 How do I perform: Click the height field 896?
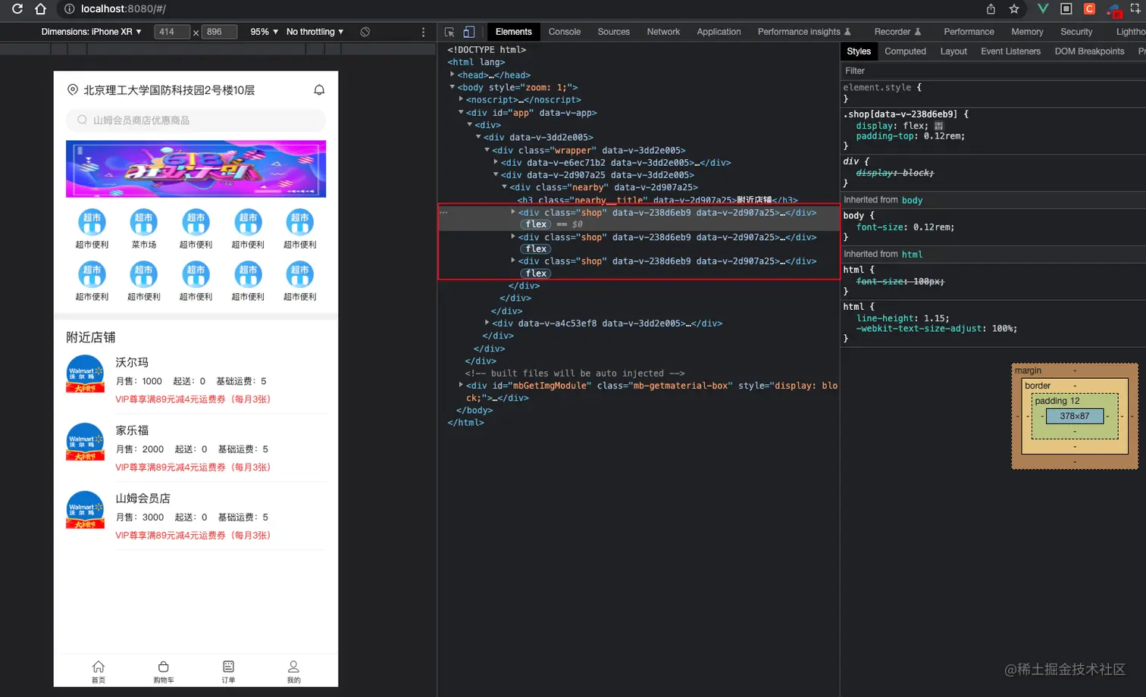coord(220,32)
